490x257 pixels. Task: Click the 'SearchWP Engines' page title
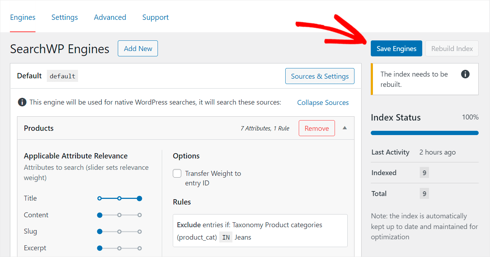tap(60, 49)
